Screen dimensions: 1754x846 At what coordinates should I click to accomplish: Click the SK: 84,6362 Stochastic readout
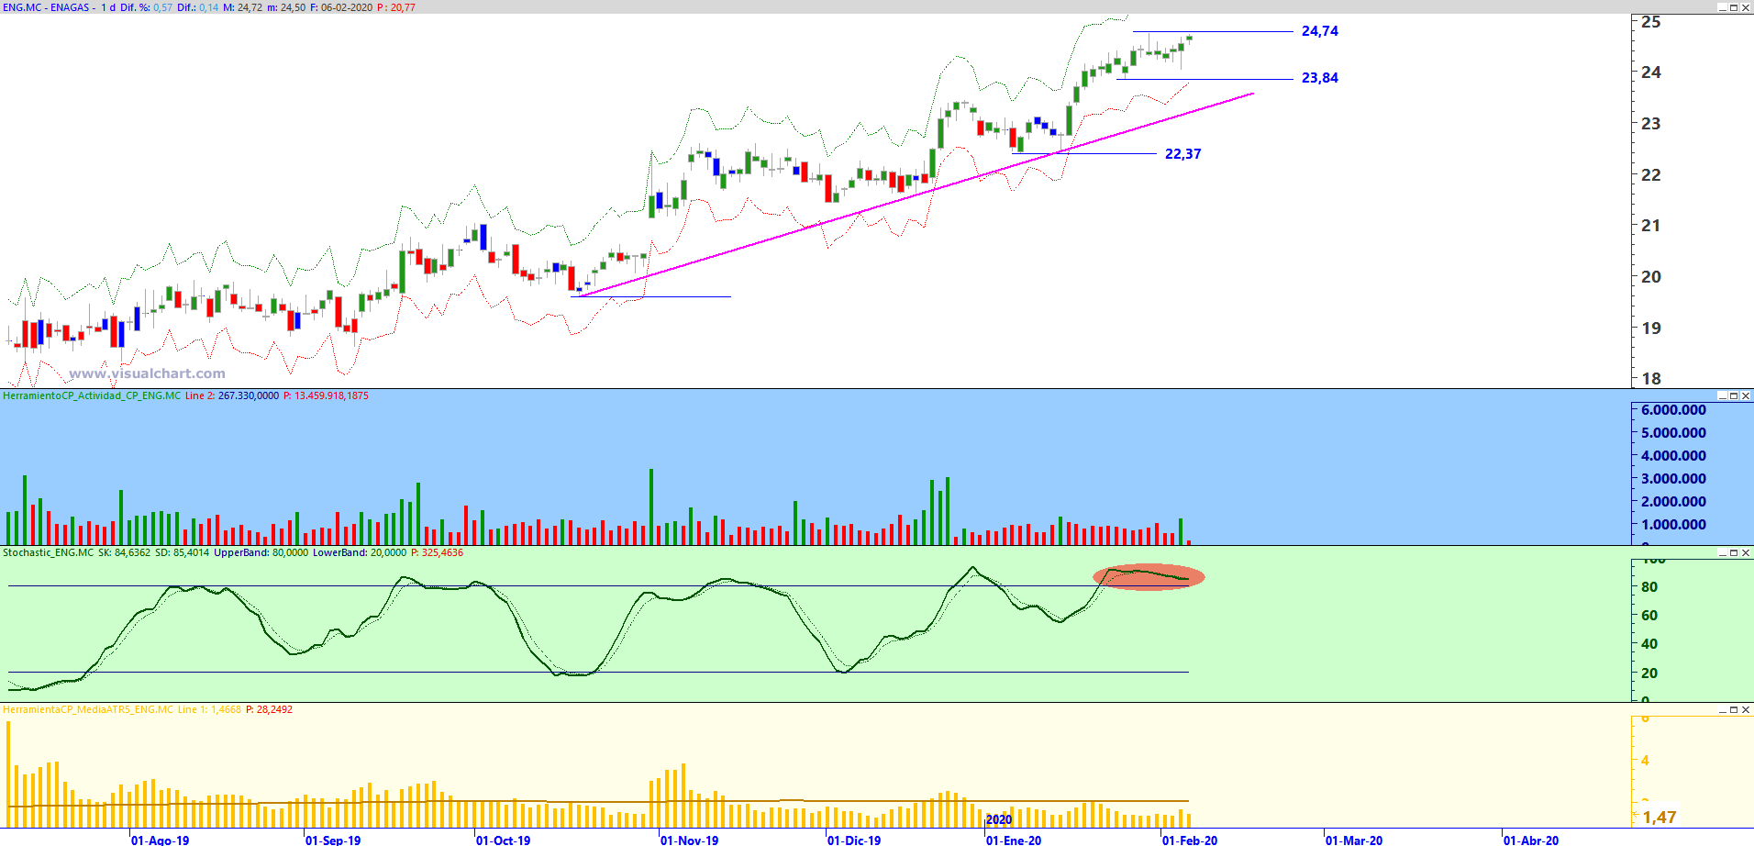click(x=124, y=553)
